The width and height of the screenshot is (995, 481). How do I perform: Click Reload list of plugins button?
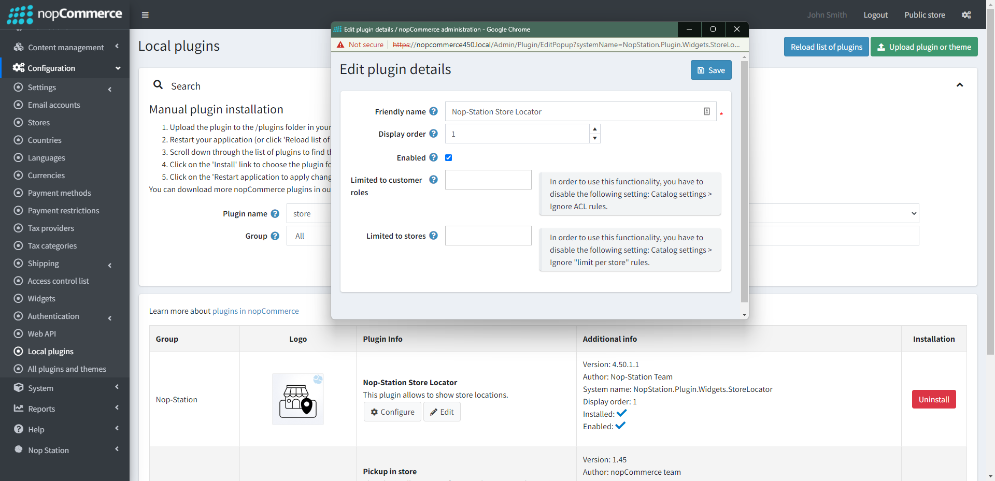pos(826,47)
